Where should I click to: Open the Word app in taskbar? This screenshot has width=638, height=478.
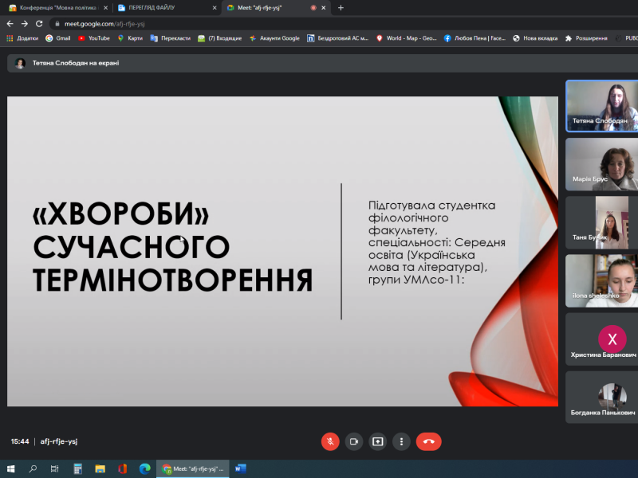241,468
